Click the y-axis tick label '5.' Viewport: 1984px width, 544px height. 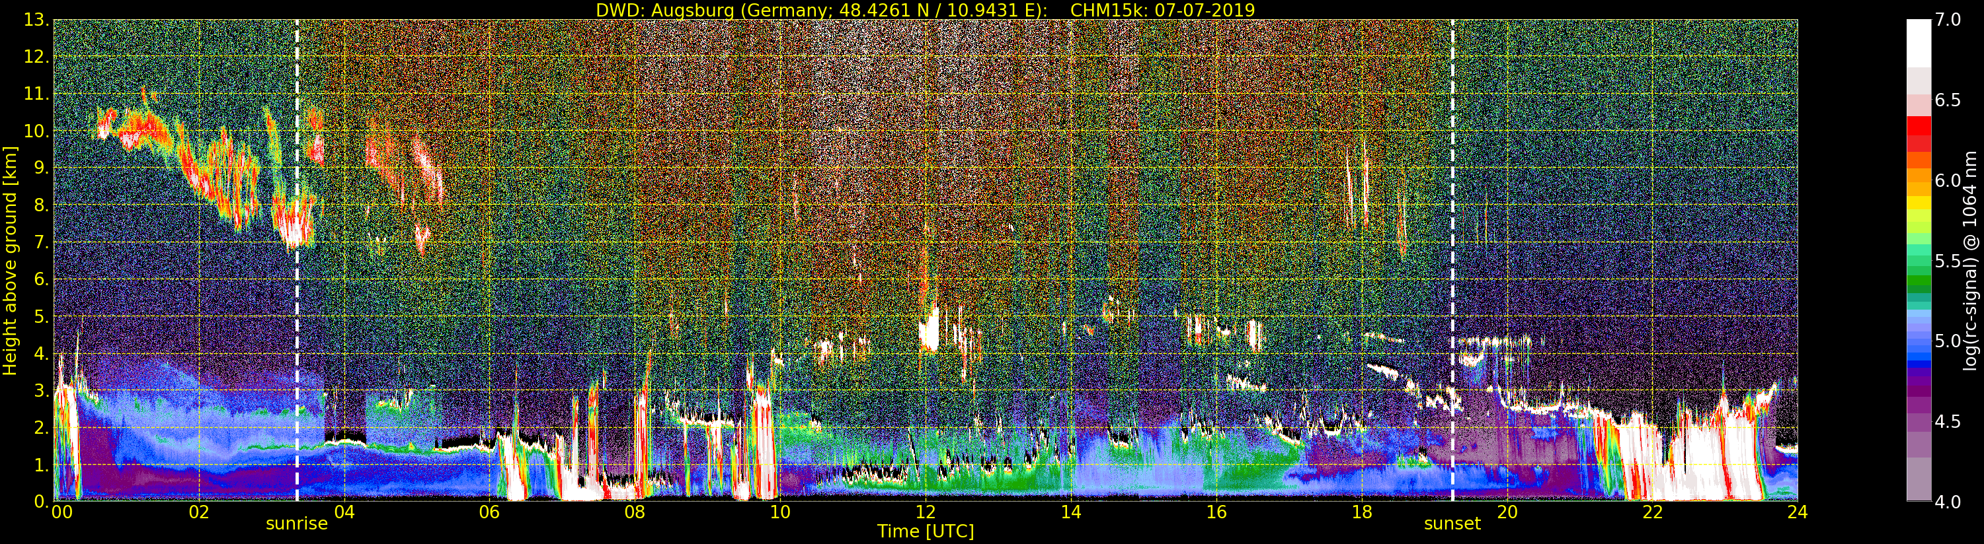coord(41,316)
